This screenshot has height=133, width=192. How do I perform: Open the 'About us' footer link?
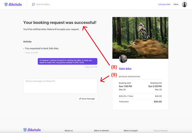coord(69,131)
